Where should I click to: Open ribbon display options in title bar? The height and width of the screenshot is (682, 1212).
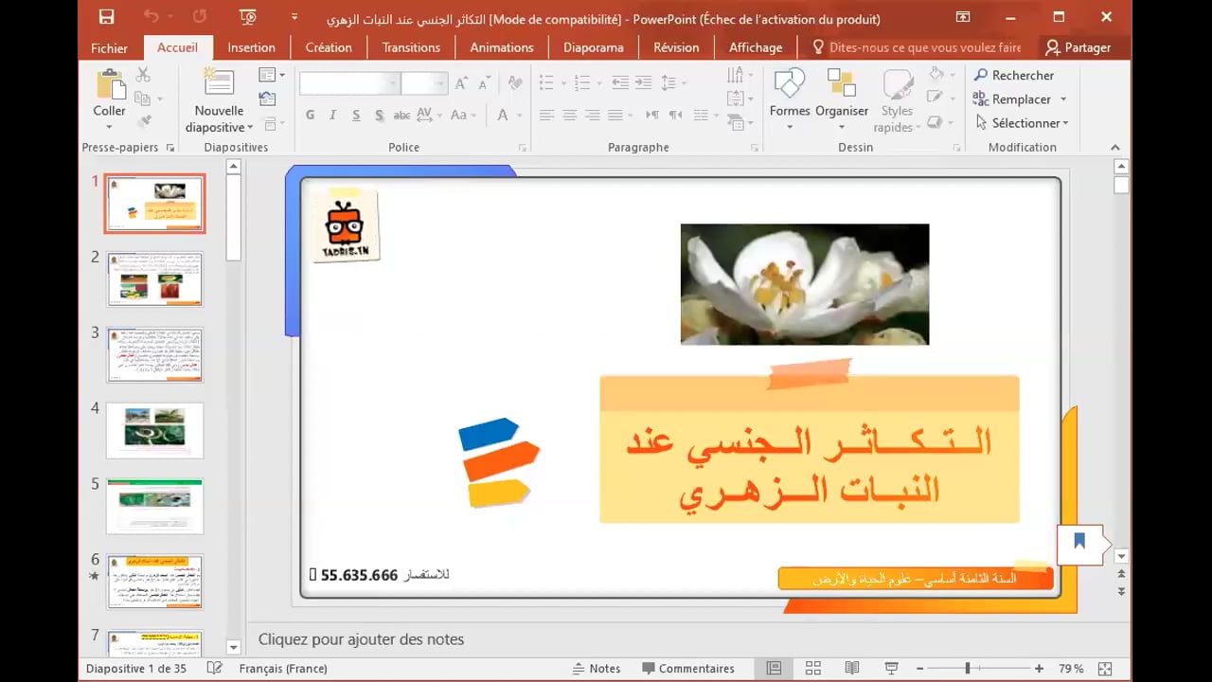point(962,17)
